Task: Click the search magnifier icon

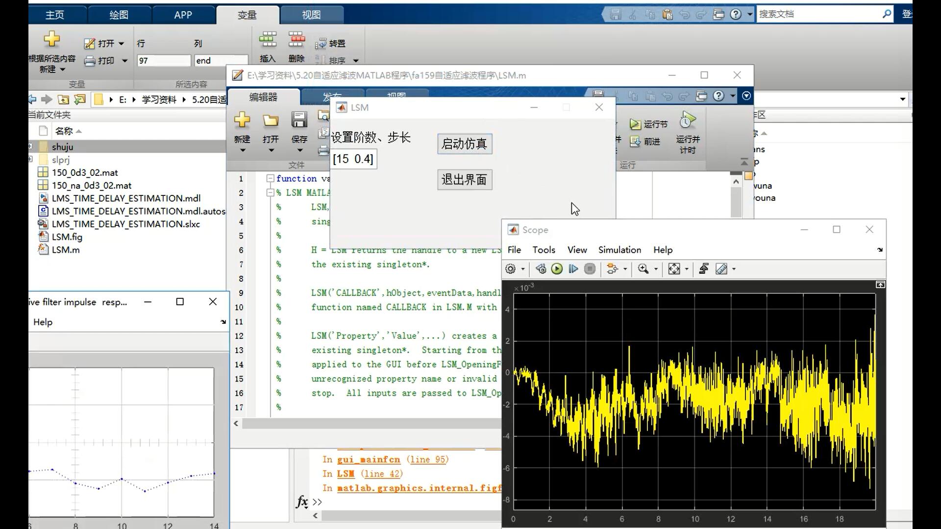Action: (x=887, y=14)
